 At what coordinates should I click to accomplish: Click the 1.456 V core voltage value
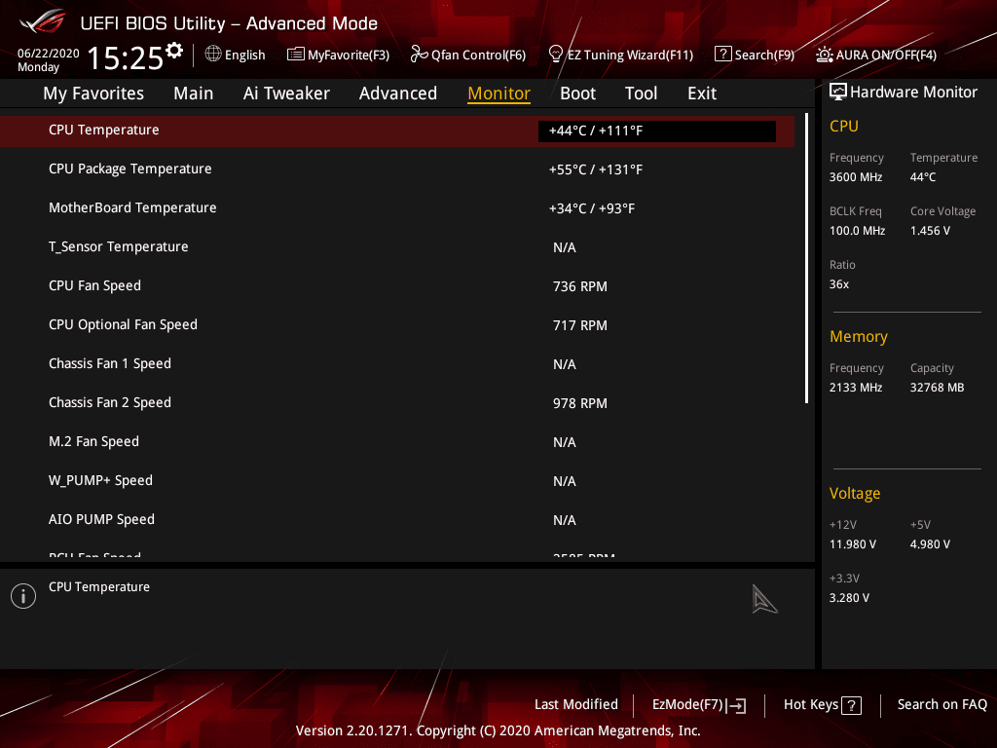click(930, 231)
